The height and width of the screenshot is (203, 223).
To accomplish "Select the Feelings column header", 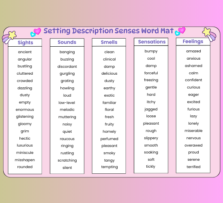I will 193,41.
